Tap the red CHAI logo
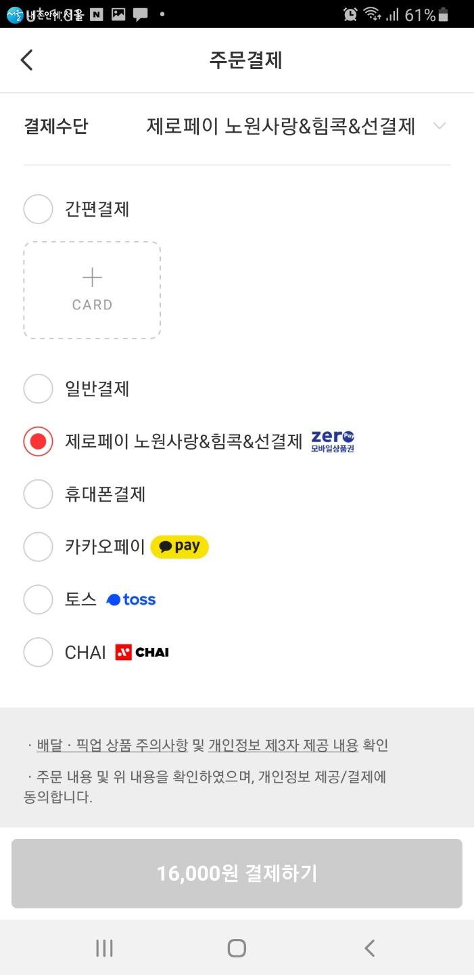474x975 pixels. coord(142,653)
